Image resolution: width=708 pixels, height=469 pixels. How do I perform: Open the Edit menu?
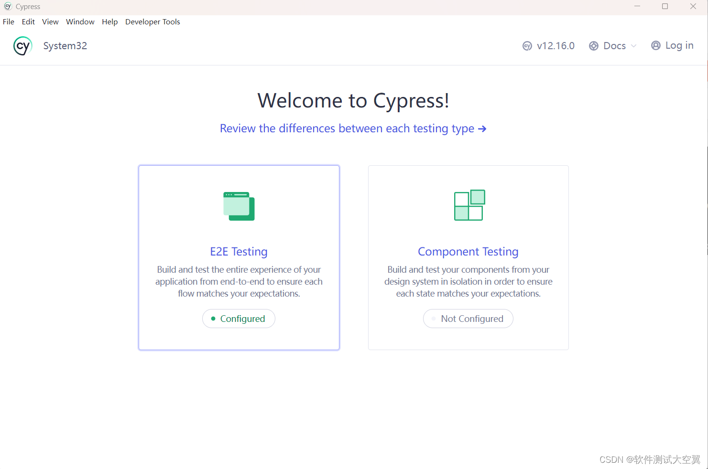28,21
